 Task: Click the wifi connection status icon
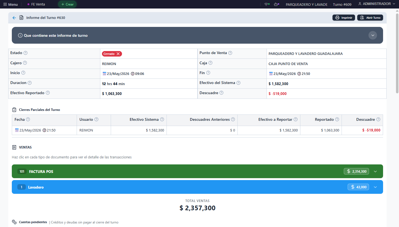266,4
